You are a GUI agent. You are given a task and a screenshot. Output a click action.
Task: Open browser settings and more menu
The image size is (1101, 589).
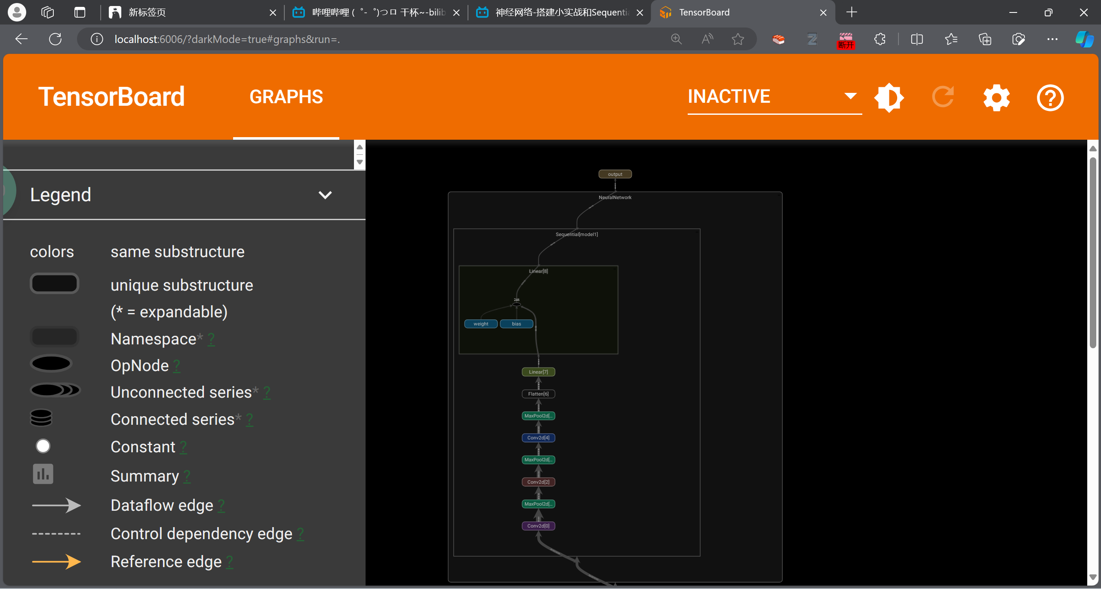pos(1052,39)
